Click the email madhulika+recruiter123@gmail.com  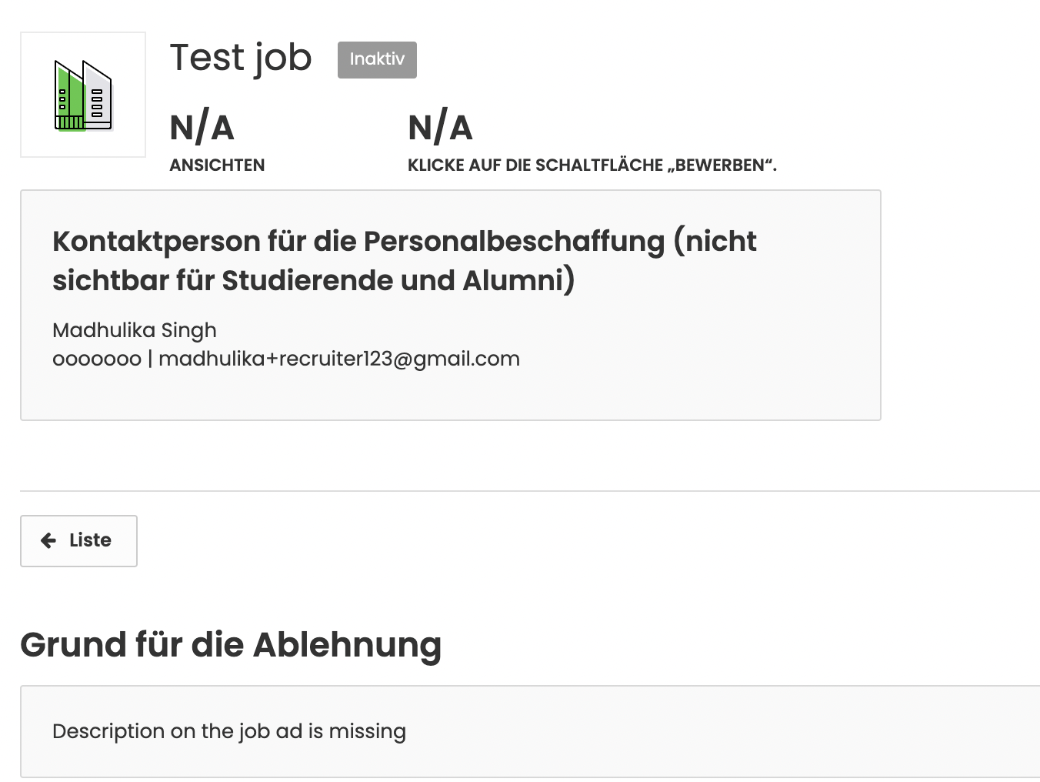(339, 359)
